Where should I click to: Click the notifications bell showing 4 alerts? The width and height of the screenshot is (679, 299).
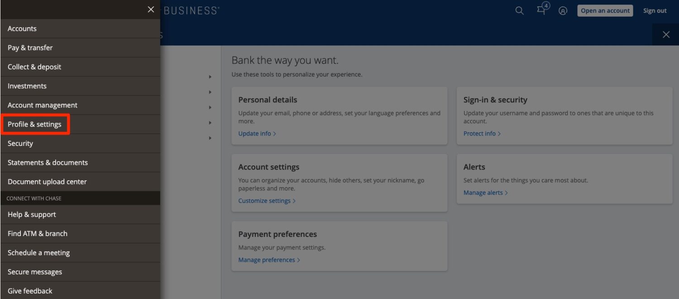[541, 10]
